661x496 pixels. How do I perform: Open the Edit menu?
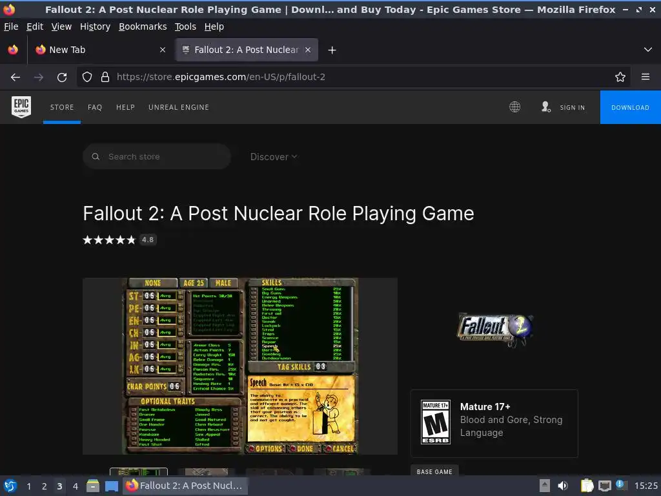click(x=35, y=26)
